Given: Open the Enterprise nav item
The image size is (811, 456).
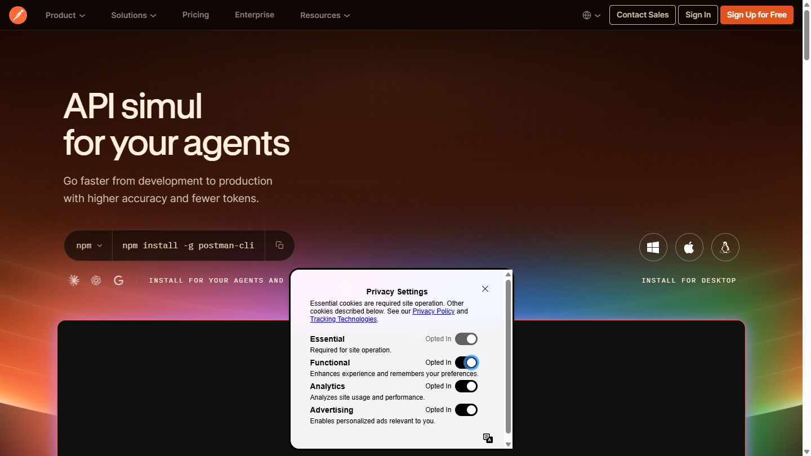Looking at the screenshot, I should (255, 15).
